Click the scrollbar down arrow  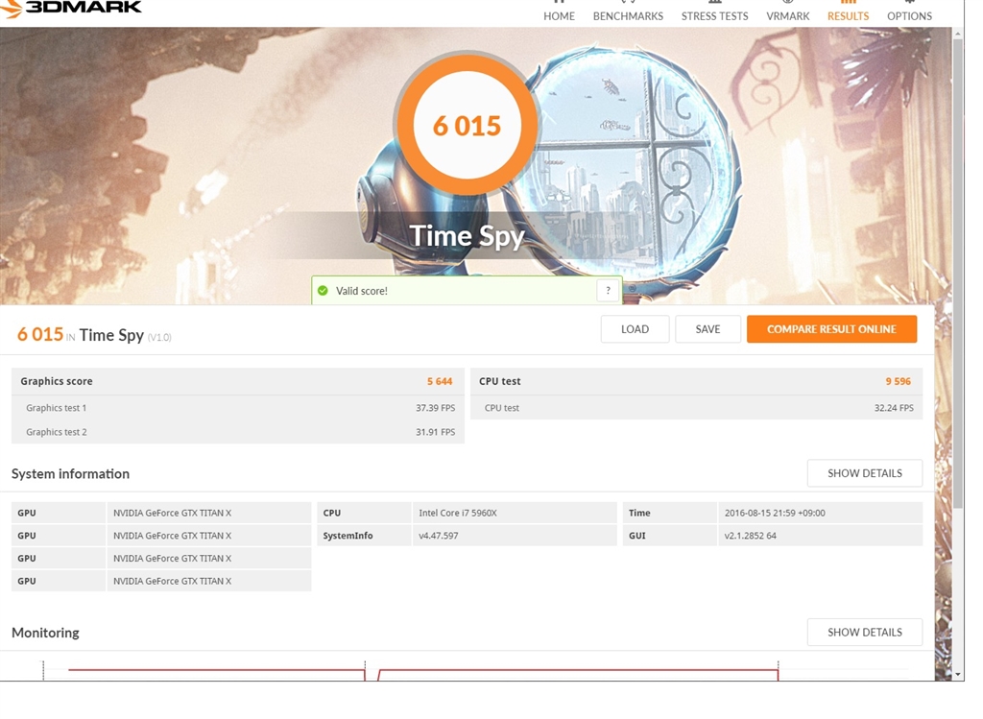[x=958, y=674]
